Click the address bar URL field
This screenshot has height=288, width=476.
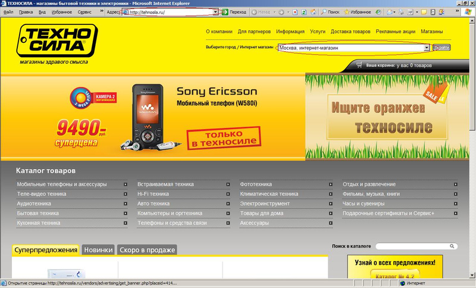[x=171, y=12]
